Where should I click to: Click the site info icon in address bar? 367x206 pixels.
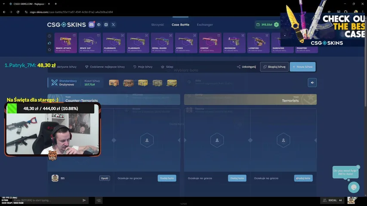[x=26, y=12]
